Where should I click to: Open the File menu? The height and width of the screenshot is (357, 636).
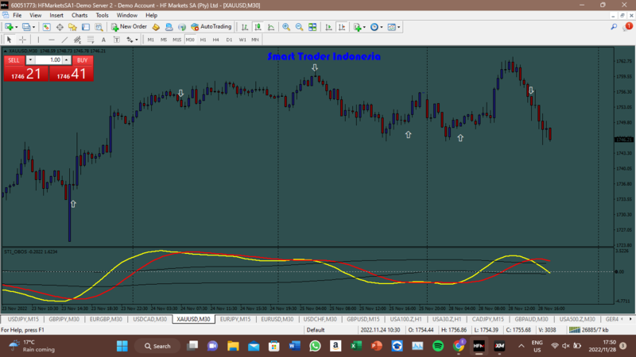pyautogui.click(x=17, y=15)
